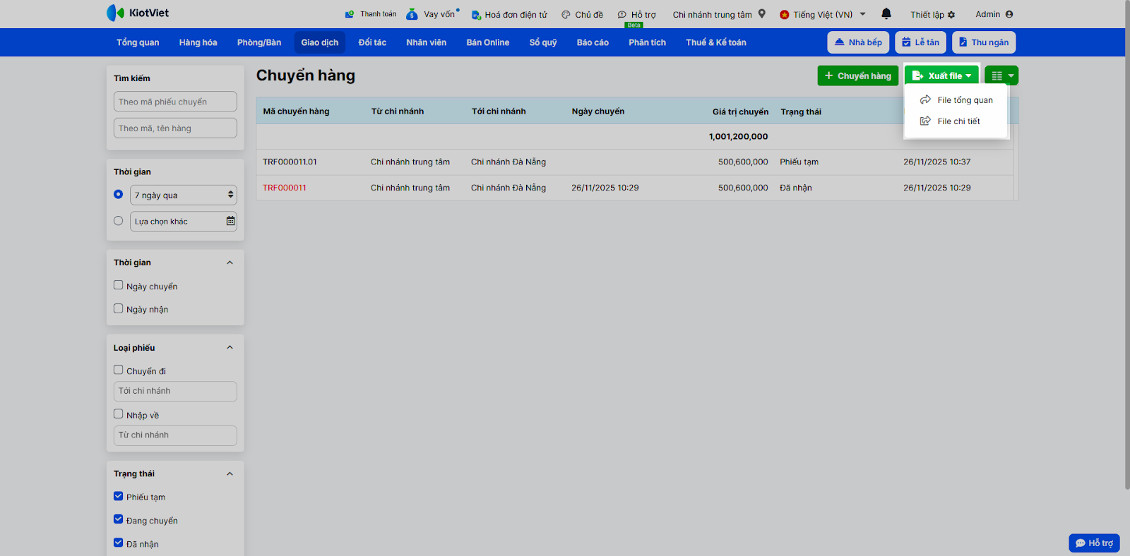Open the Thu ngân cashier screen
This screenshot has height=556, width=1130.
point(984,42)
